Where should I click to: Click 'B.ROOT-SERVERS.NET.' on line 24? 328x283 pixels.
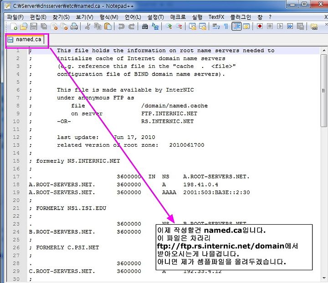click(x=62, y=232)
